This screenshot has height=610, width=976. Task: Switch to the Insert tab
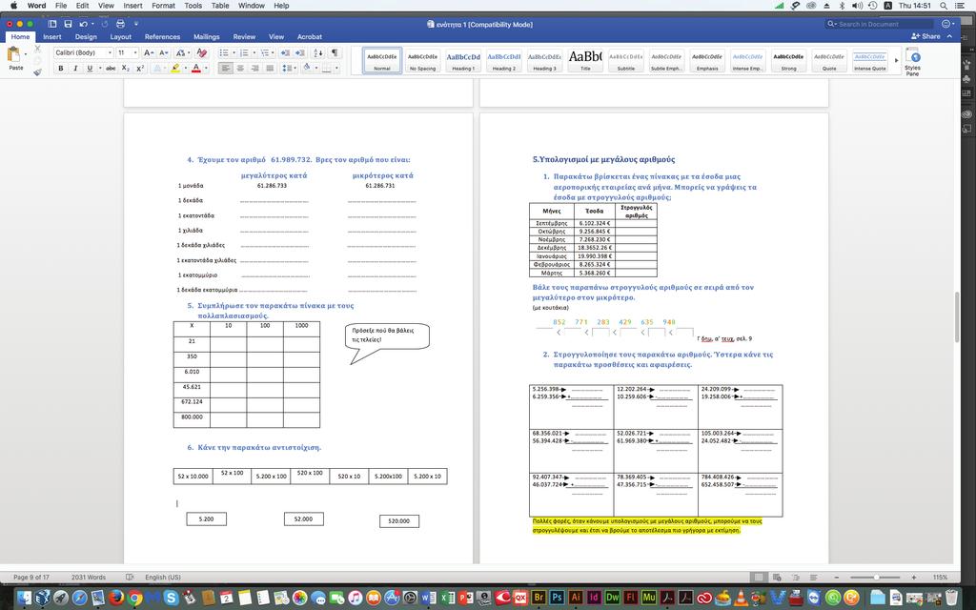point(52,37)
